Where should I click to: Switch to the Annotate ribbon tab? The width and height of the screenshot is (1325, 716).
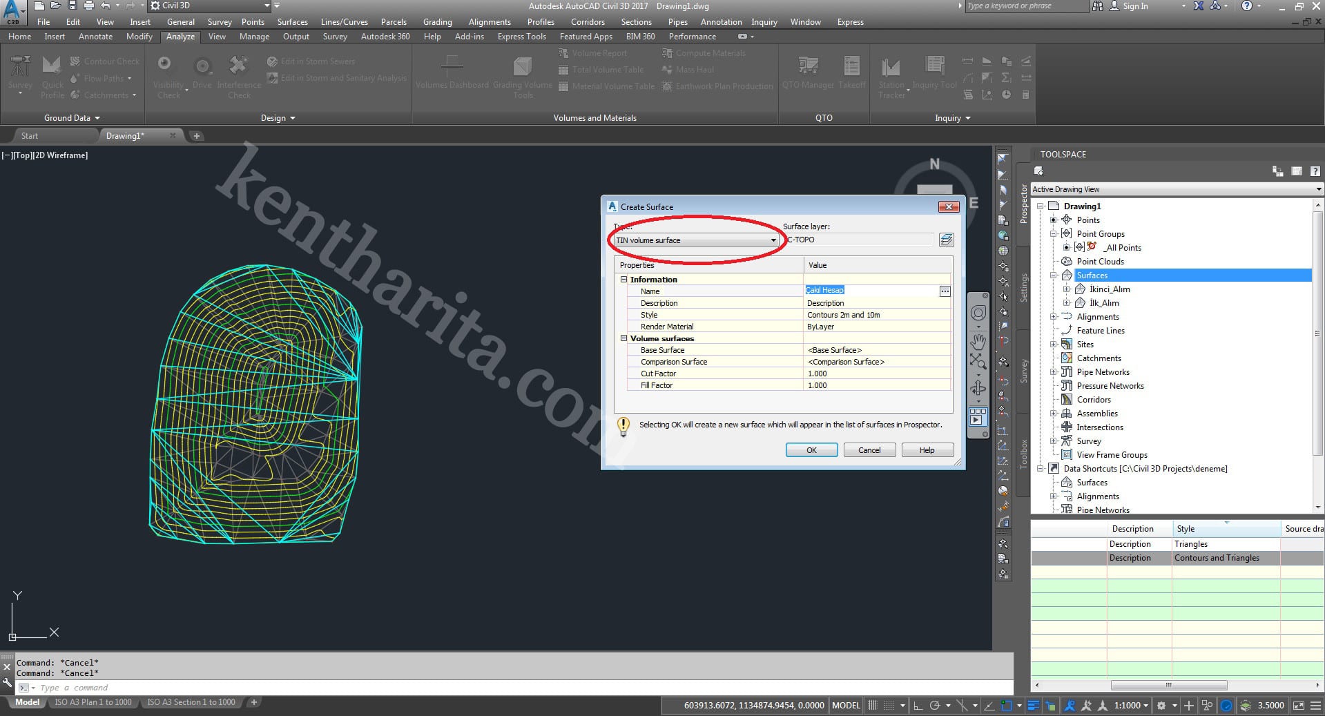(x=95, y=37)
